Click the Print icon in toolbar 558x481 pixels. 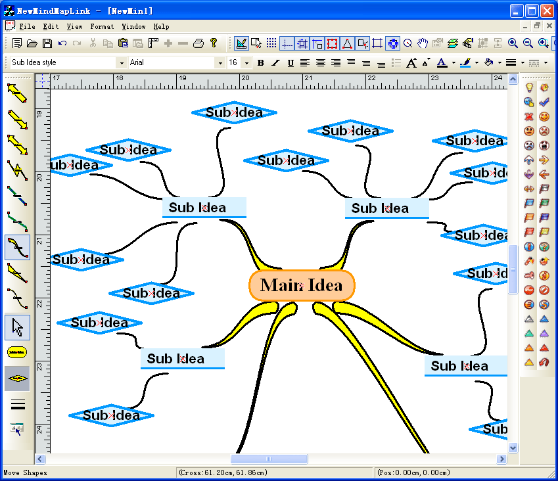[x=198, y=43]
